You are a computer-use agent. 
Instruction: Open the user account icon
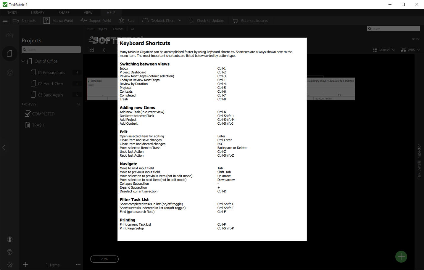pyautogui.click(x=10, y=239)
